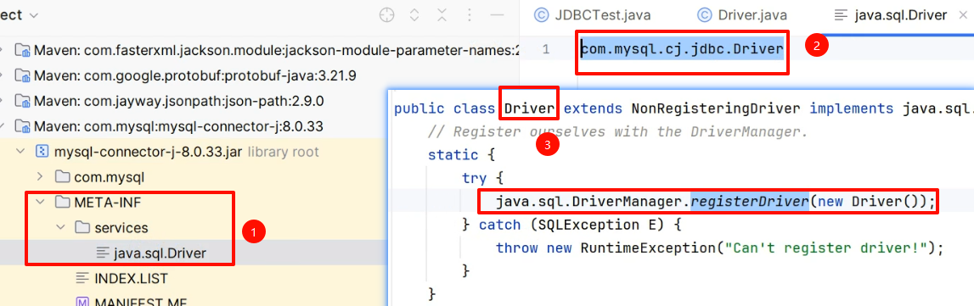Viewport: 974px width, 306px height.
Task: Click com.mysql.cj.jdbc.Driver text in editor
Action: 681,49
